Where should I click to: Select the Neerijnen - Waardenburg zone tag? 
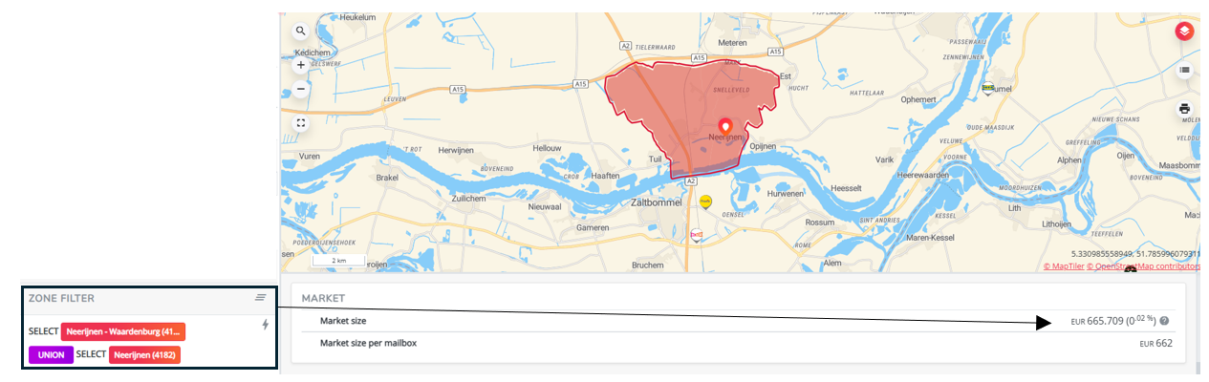(122, 331)
